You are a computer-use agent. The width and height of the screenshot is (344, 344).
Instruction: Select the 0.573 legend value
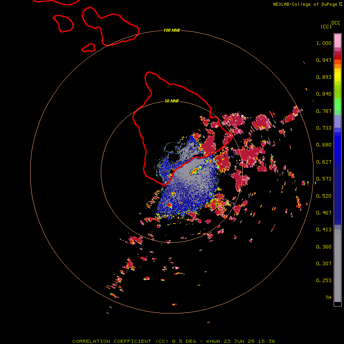[x=324, y=179]
